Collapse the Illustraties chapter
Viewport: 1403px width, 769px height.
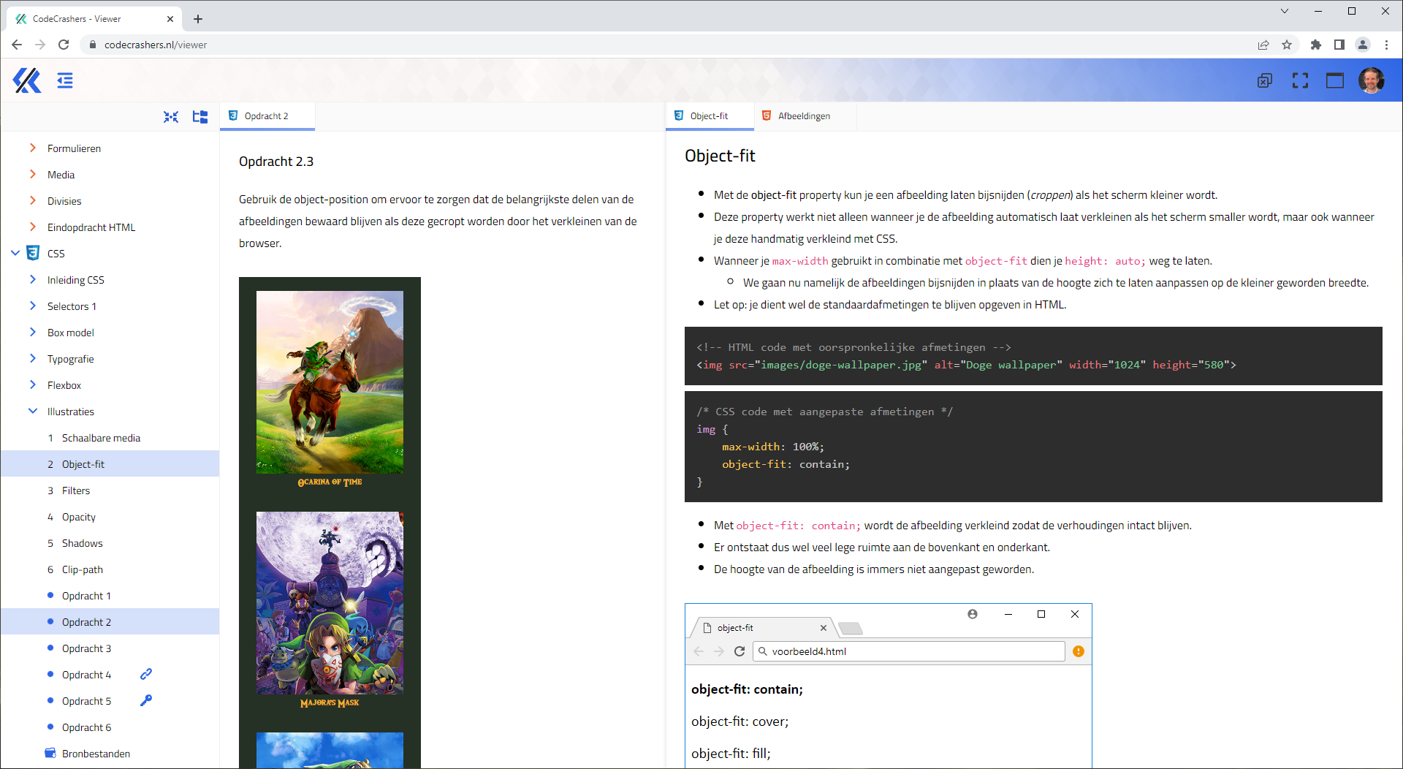[x=33, y=411]
